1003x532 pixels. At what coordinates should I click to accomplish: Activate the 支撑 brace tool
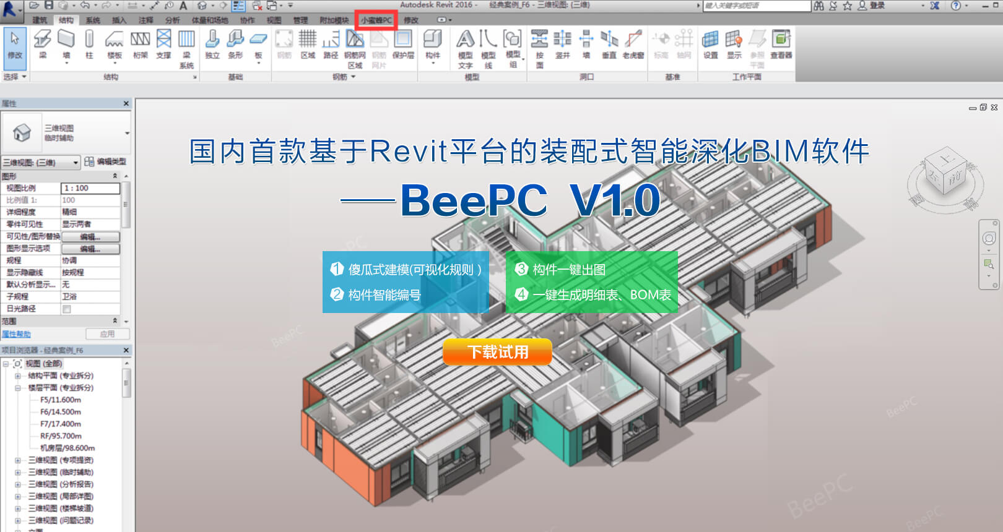(x=163, y=45)
